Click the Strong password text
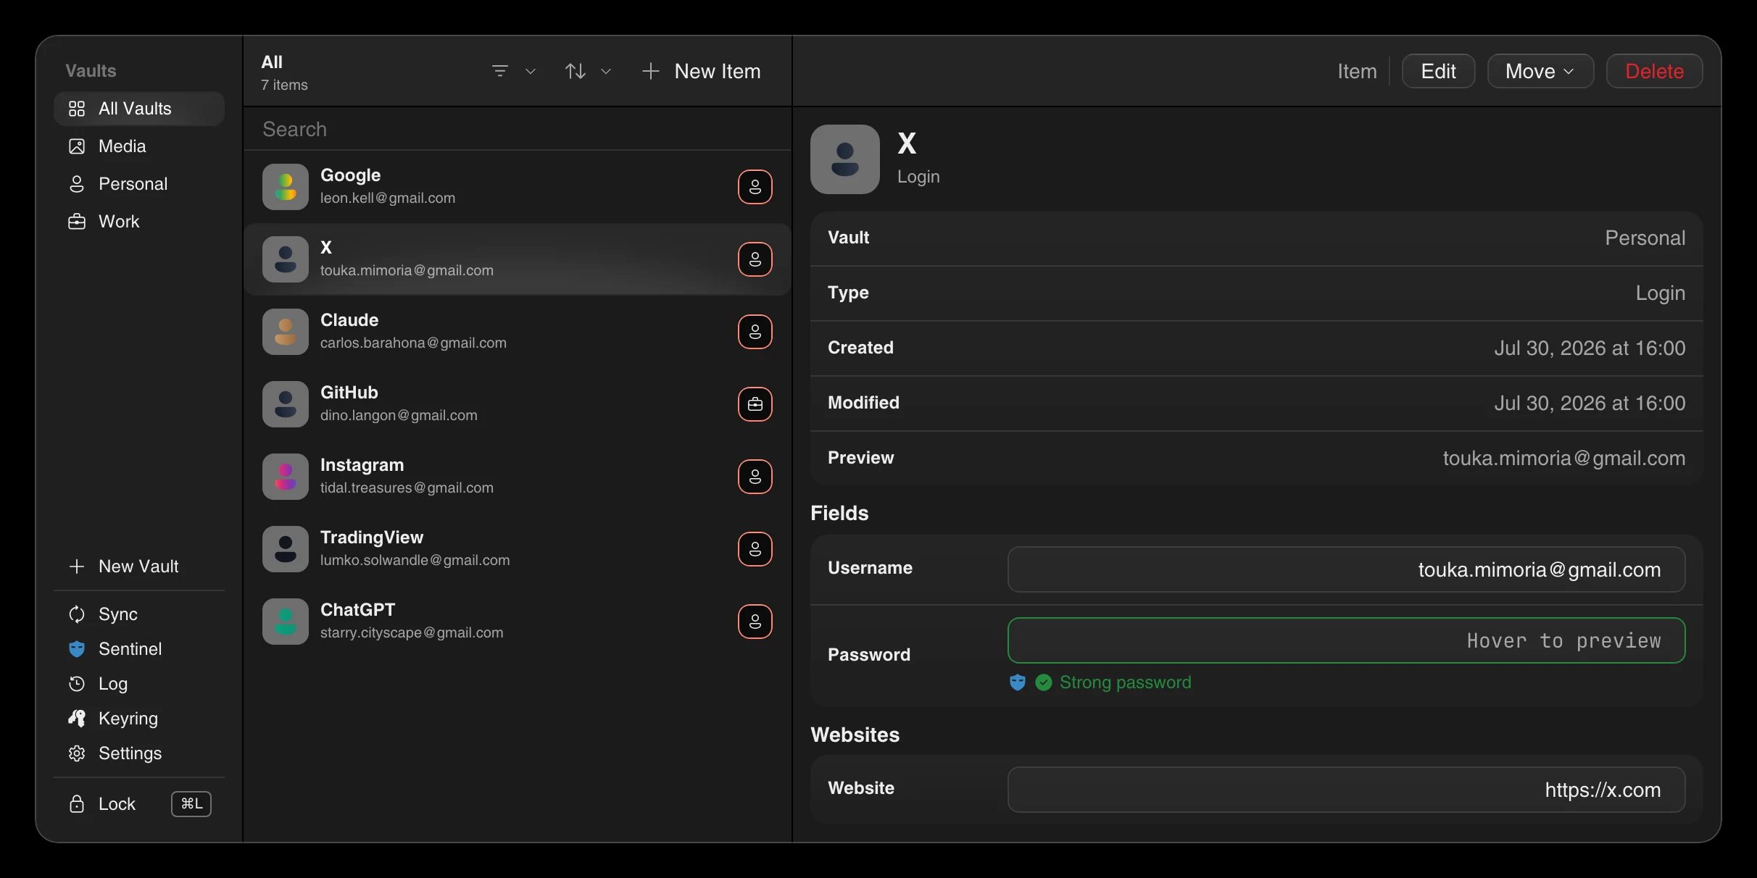The height and width of the screenshot is (878, 1757). [x=1125, y=682]
